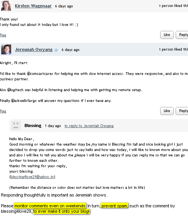The width and height of the screenshot is (188, 217).
Task: Click the blue star beside Jeremiah Owyang
Action: 56,50
